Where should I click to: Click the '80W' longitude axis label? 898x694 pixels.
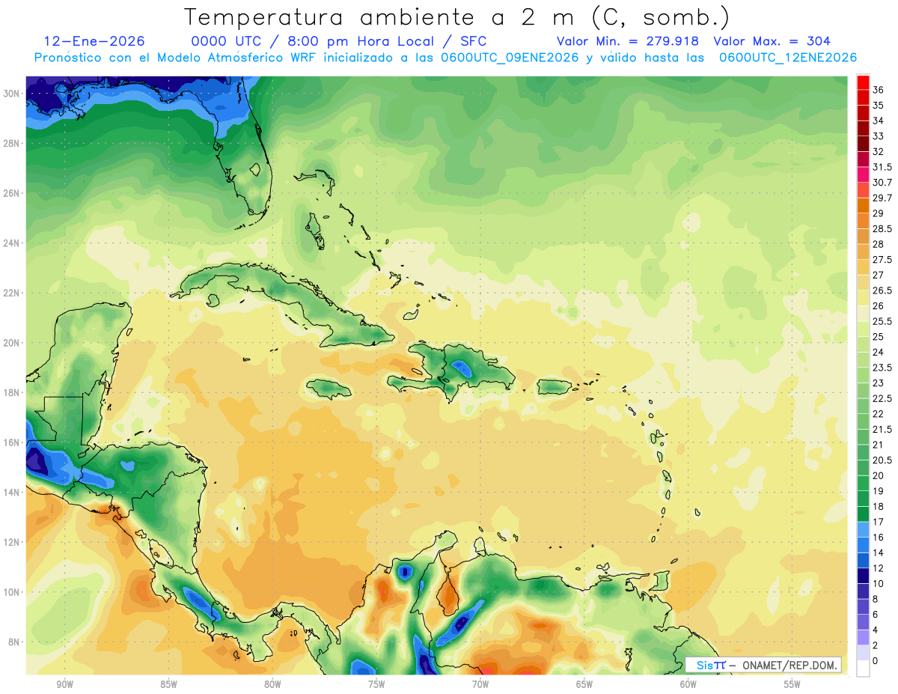point(272,684)
